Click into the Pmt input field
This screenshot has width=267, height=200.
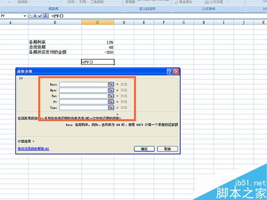click(84, 96)
